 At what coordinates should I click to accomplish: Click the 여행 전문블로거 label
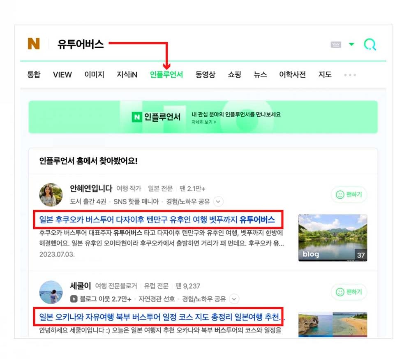pyautogui.click(x=116, y=286)
